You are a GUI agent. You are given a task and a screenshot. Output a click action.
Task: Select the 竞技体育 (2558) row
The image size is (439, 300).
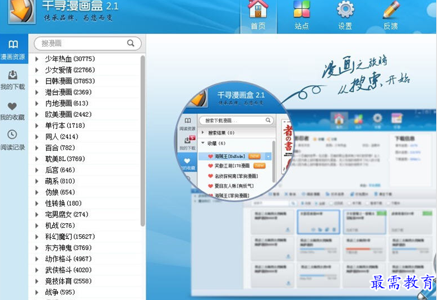tap(84, 281)
